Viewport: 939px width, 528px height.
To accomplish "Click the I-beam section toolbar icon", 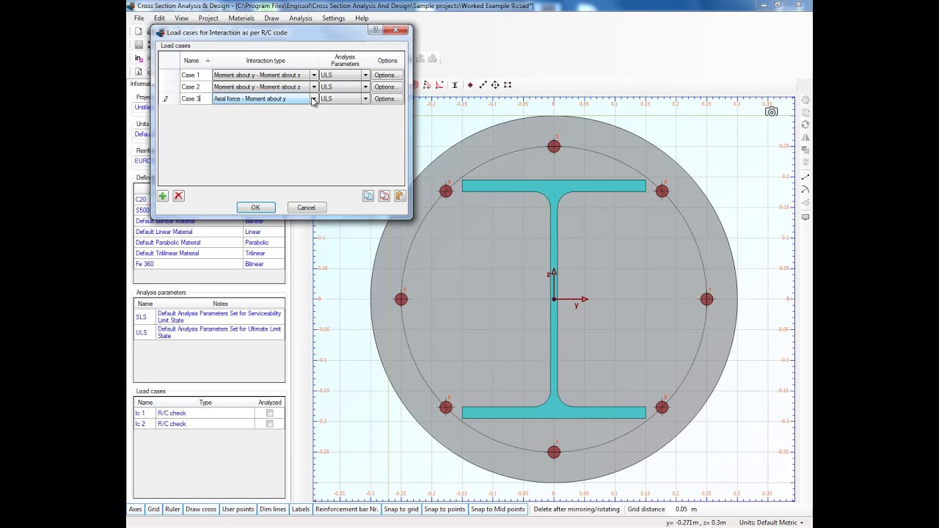I will 455,85.
